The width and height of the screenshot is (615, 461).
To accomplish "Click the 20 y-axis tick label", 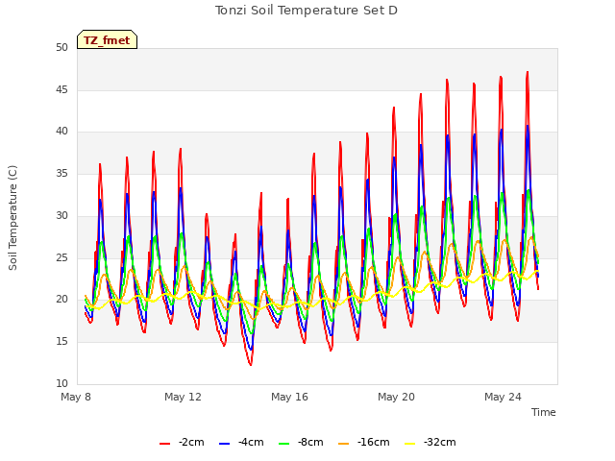I will pos(61,300).
